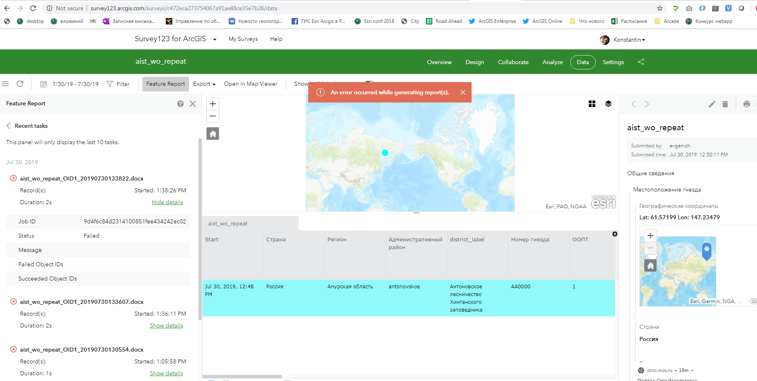Go to previous record arrow
Screen dimensions: 757x381
tap(633, 104)
